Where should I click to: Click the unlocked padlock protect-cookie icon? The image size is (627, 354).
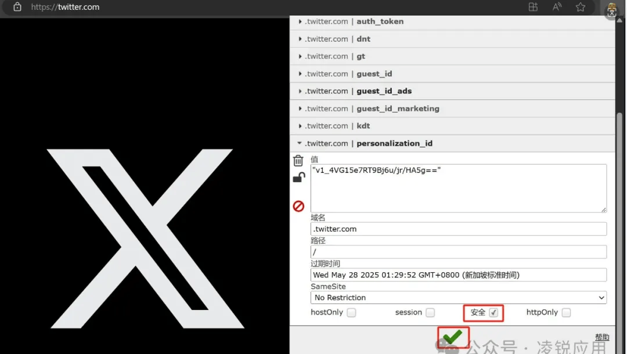(299, 178)
